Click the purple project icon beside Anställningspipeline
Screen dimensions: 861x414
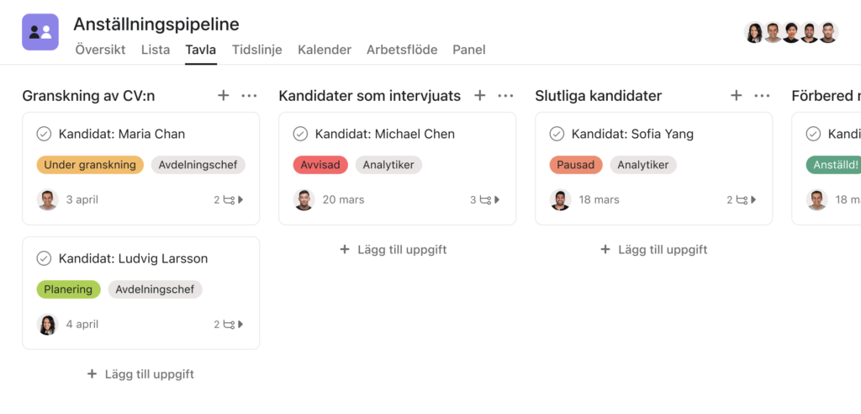point(40,32)
